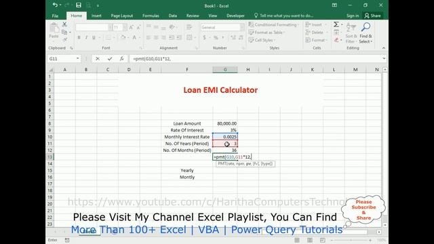Viewport: 434px width, 244px height.
Task: Click the Orientation icon
Action: pos(172,27)
